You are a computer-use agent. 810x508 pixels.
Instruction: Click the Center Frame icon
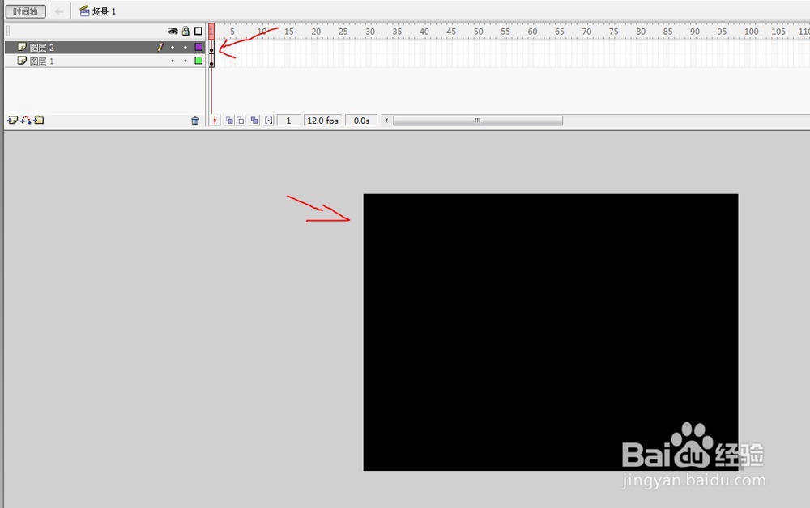tap(215, 121)
